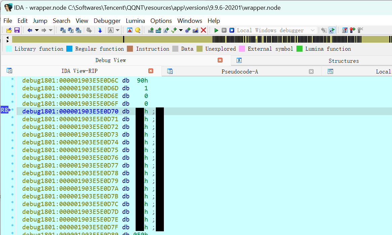
Task: Click the search byte sequence binoculars icon
Action: 78,31
